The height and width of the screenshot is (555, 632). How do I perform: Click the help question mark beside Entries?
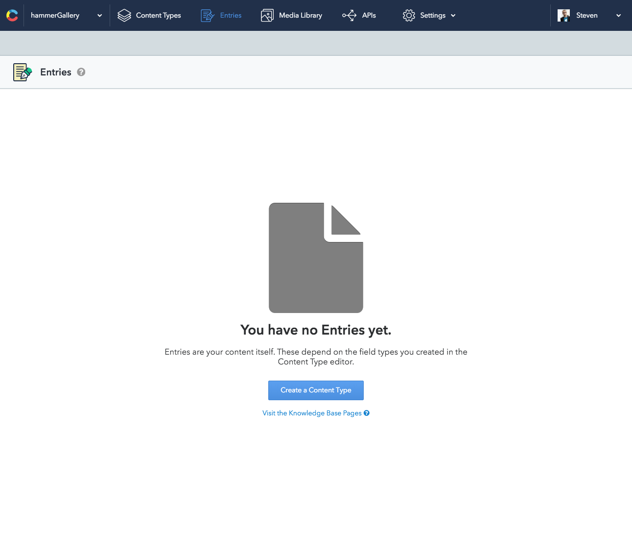[81, 72]
